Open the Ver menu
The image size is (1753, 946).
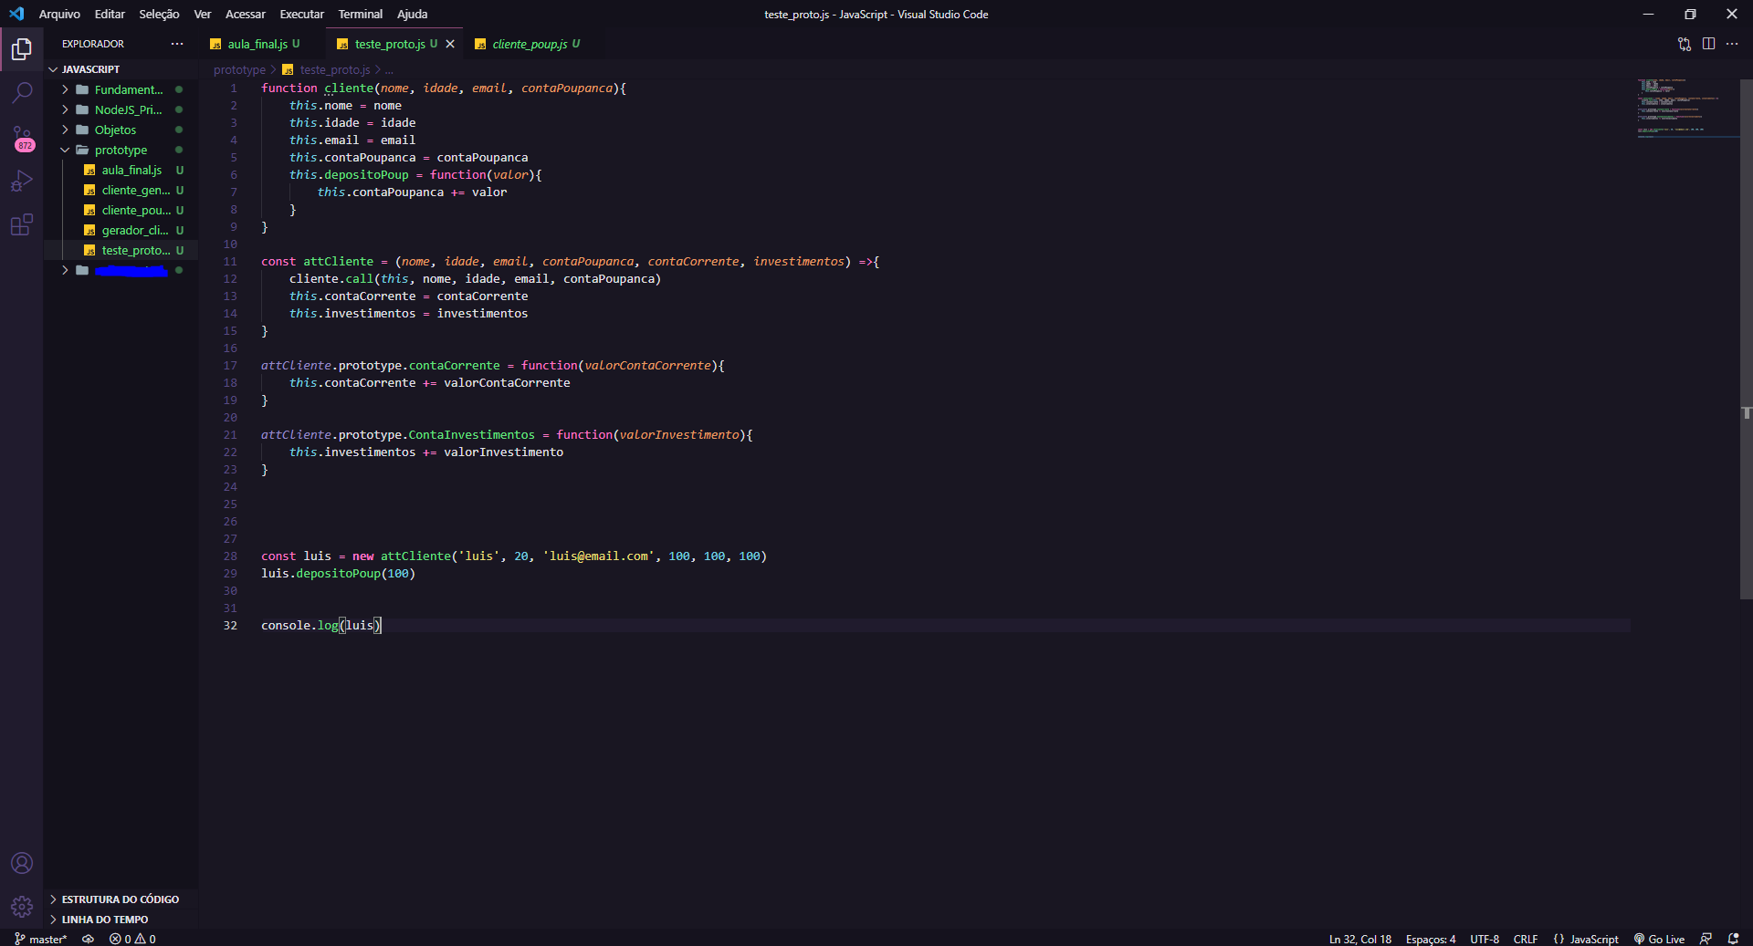203,14
